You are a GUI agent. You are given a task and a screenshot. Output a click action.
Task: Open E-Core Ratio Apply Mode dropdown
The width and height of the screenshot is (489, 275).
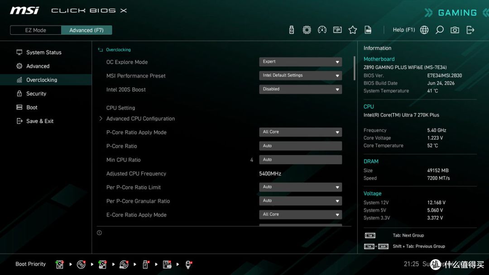(x=300, y=214)
